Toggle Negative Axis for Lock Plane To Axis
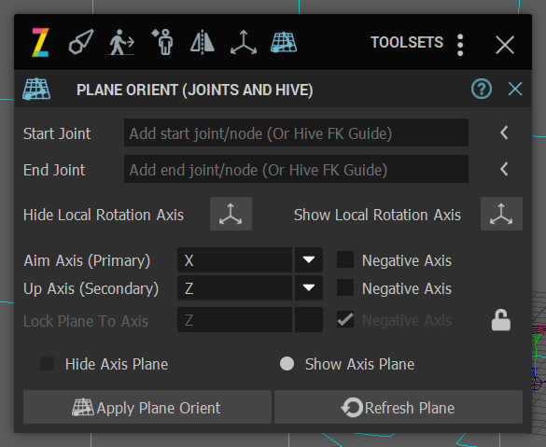 tap(345, 319)
